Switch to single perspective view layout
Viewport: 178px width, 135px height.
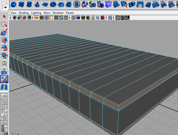(x=4, y=97)
